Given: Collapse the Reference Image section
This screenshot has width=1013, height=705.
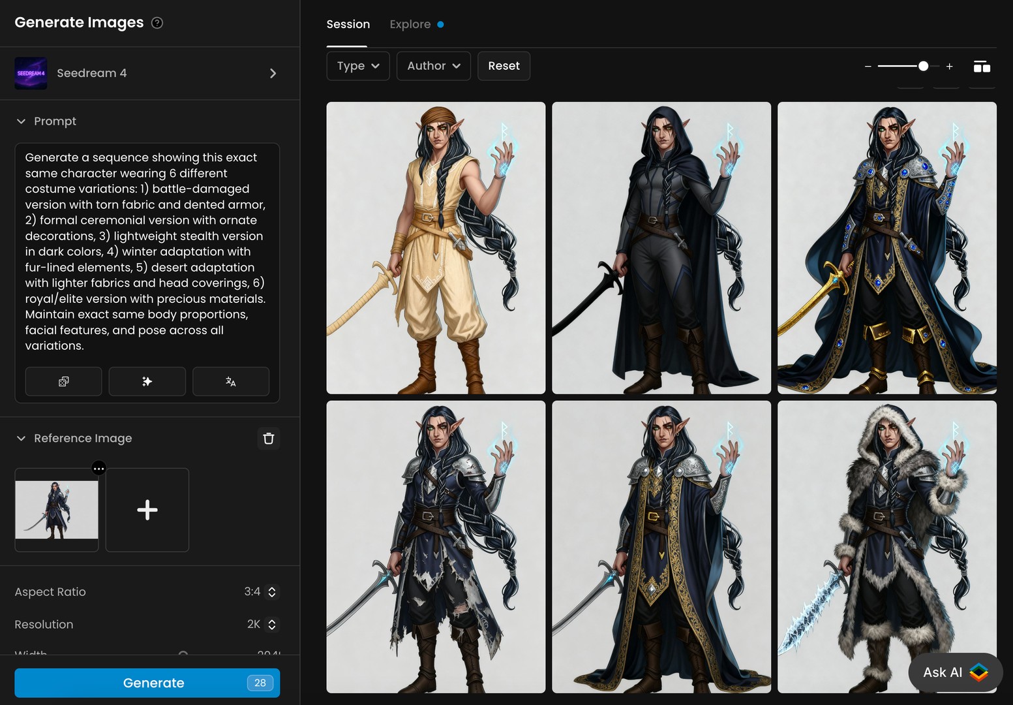Looking at the screenshot, I should point(21,438).
